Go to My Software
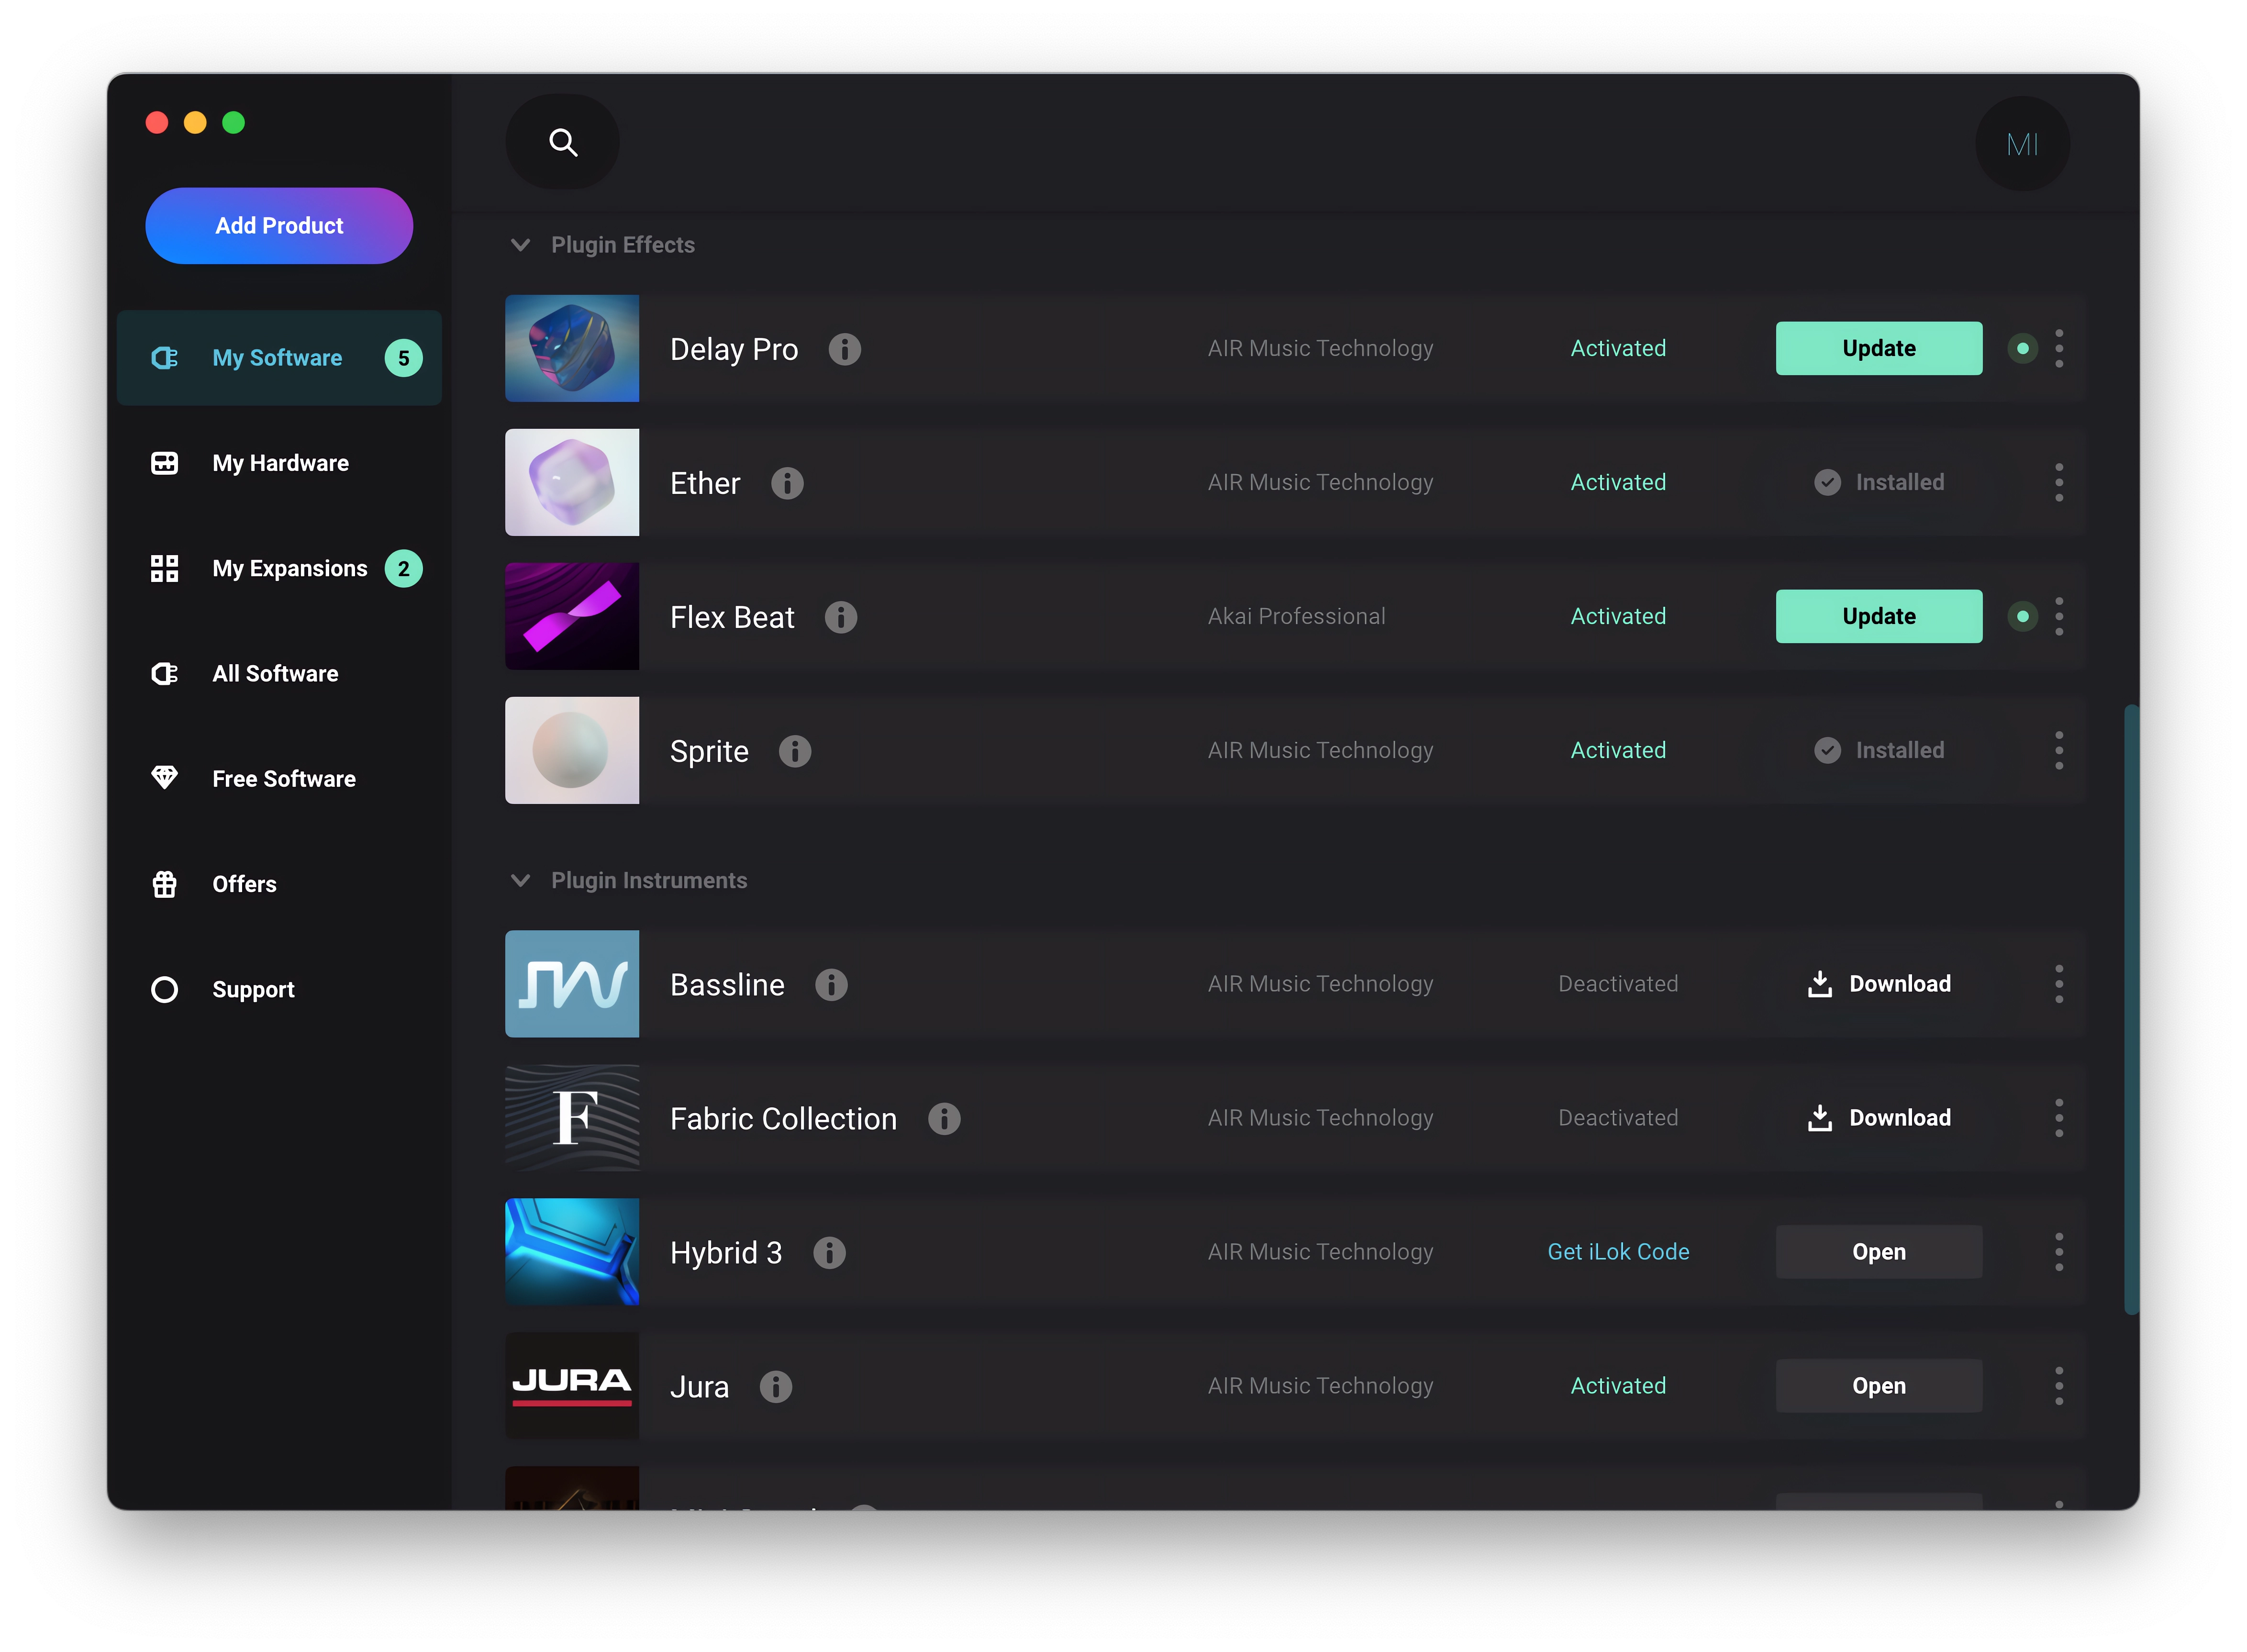 tap(279, 358)
